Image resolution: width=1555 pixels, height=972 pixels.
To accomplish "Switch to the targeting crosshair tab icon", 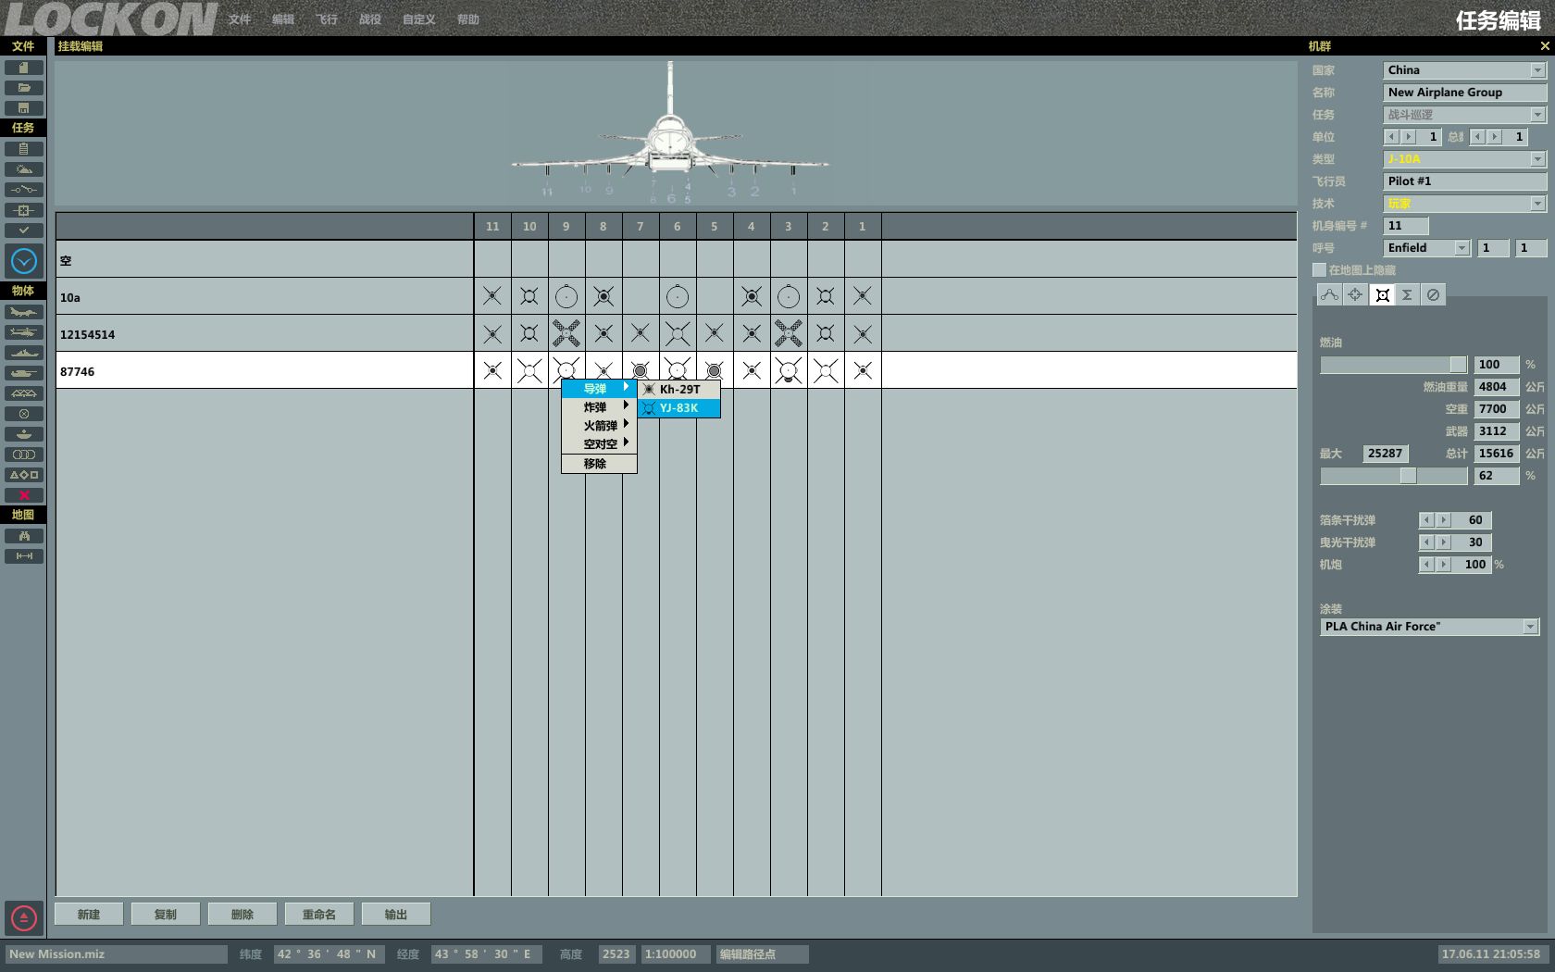I will tap(1355, 295).
